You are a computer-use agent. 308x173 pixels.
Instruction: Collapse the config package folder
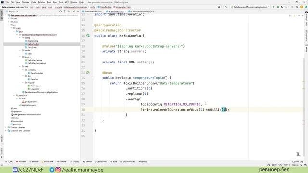click(x=20, y=37)
